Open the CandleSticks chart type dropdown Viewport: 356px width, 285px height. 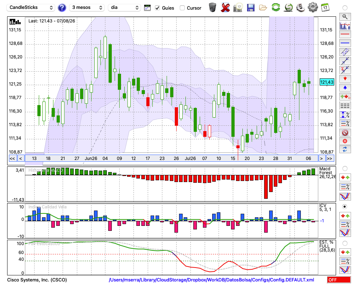pyautogui.click(x=31, y=7)
